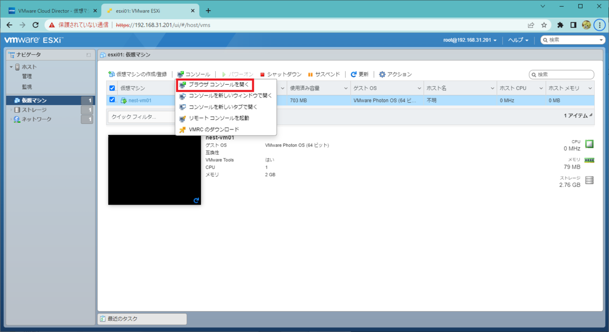609x332 pixels.
Task: Click the VM list search field
Action: tap(561, 74)
